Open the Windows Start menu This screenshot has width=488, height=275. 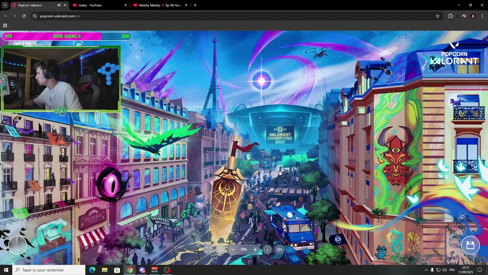tap(6, 270)
